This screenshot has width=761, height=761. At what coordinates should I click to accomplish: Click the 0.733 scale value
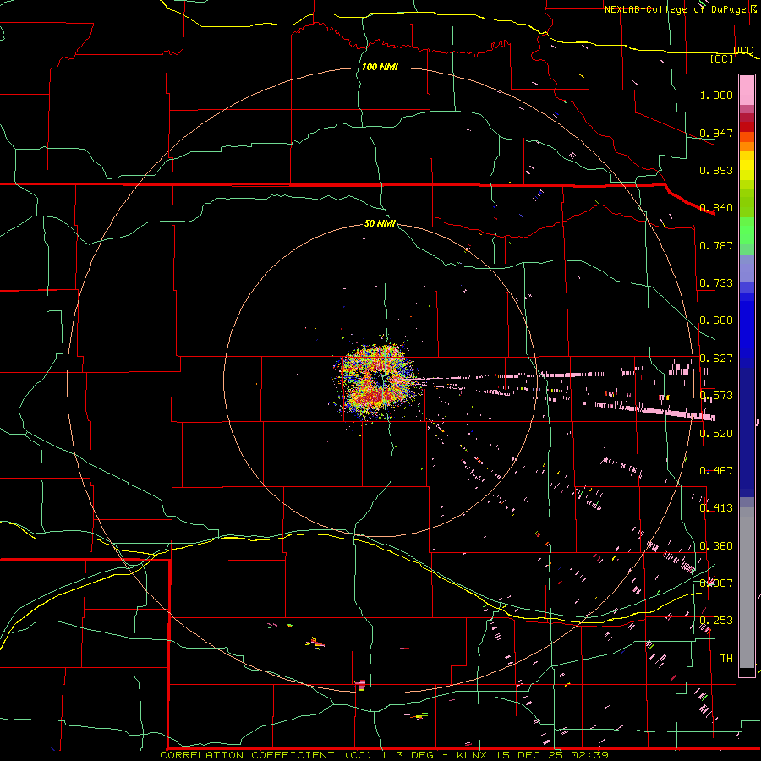[x=716, y=283]
